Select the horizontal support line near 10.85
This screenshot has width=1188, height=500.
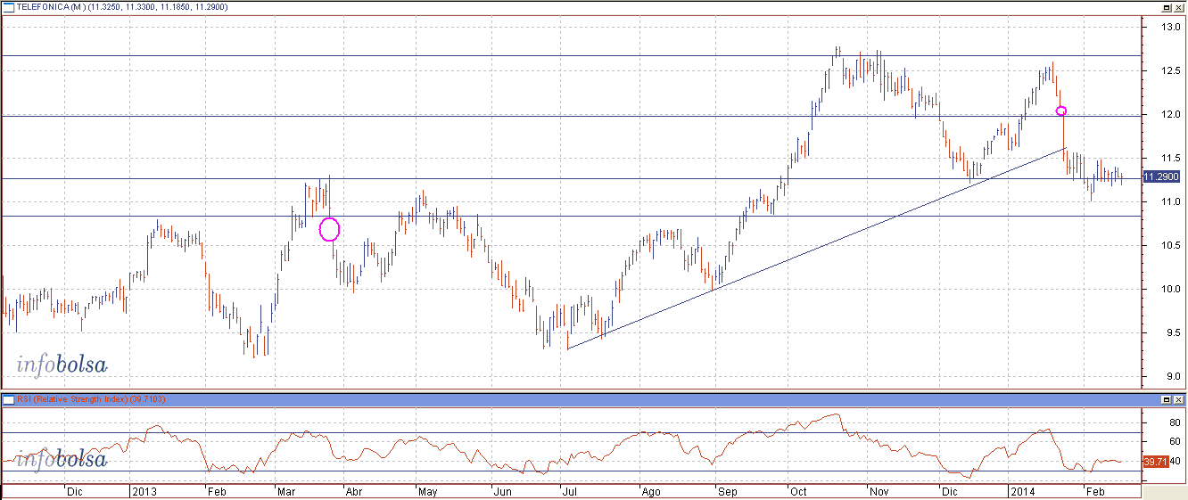pos(571,216)
